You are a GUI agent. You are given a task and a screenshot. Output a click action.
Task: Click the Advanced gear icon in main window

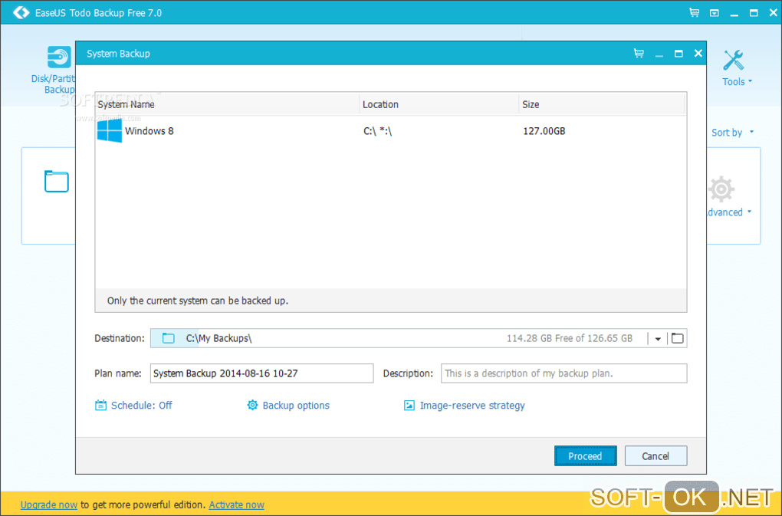tap(721, 189)
